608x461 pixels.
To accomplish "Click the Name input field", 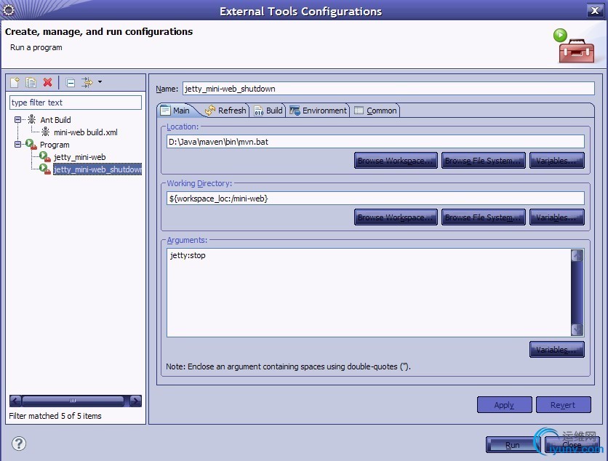I will click(x=388, y=89).
